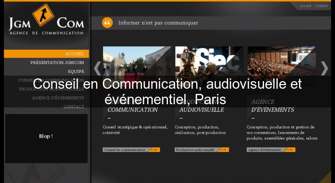Go to previous carousel slide arrow

(x=97, y=68)
